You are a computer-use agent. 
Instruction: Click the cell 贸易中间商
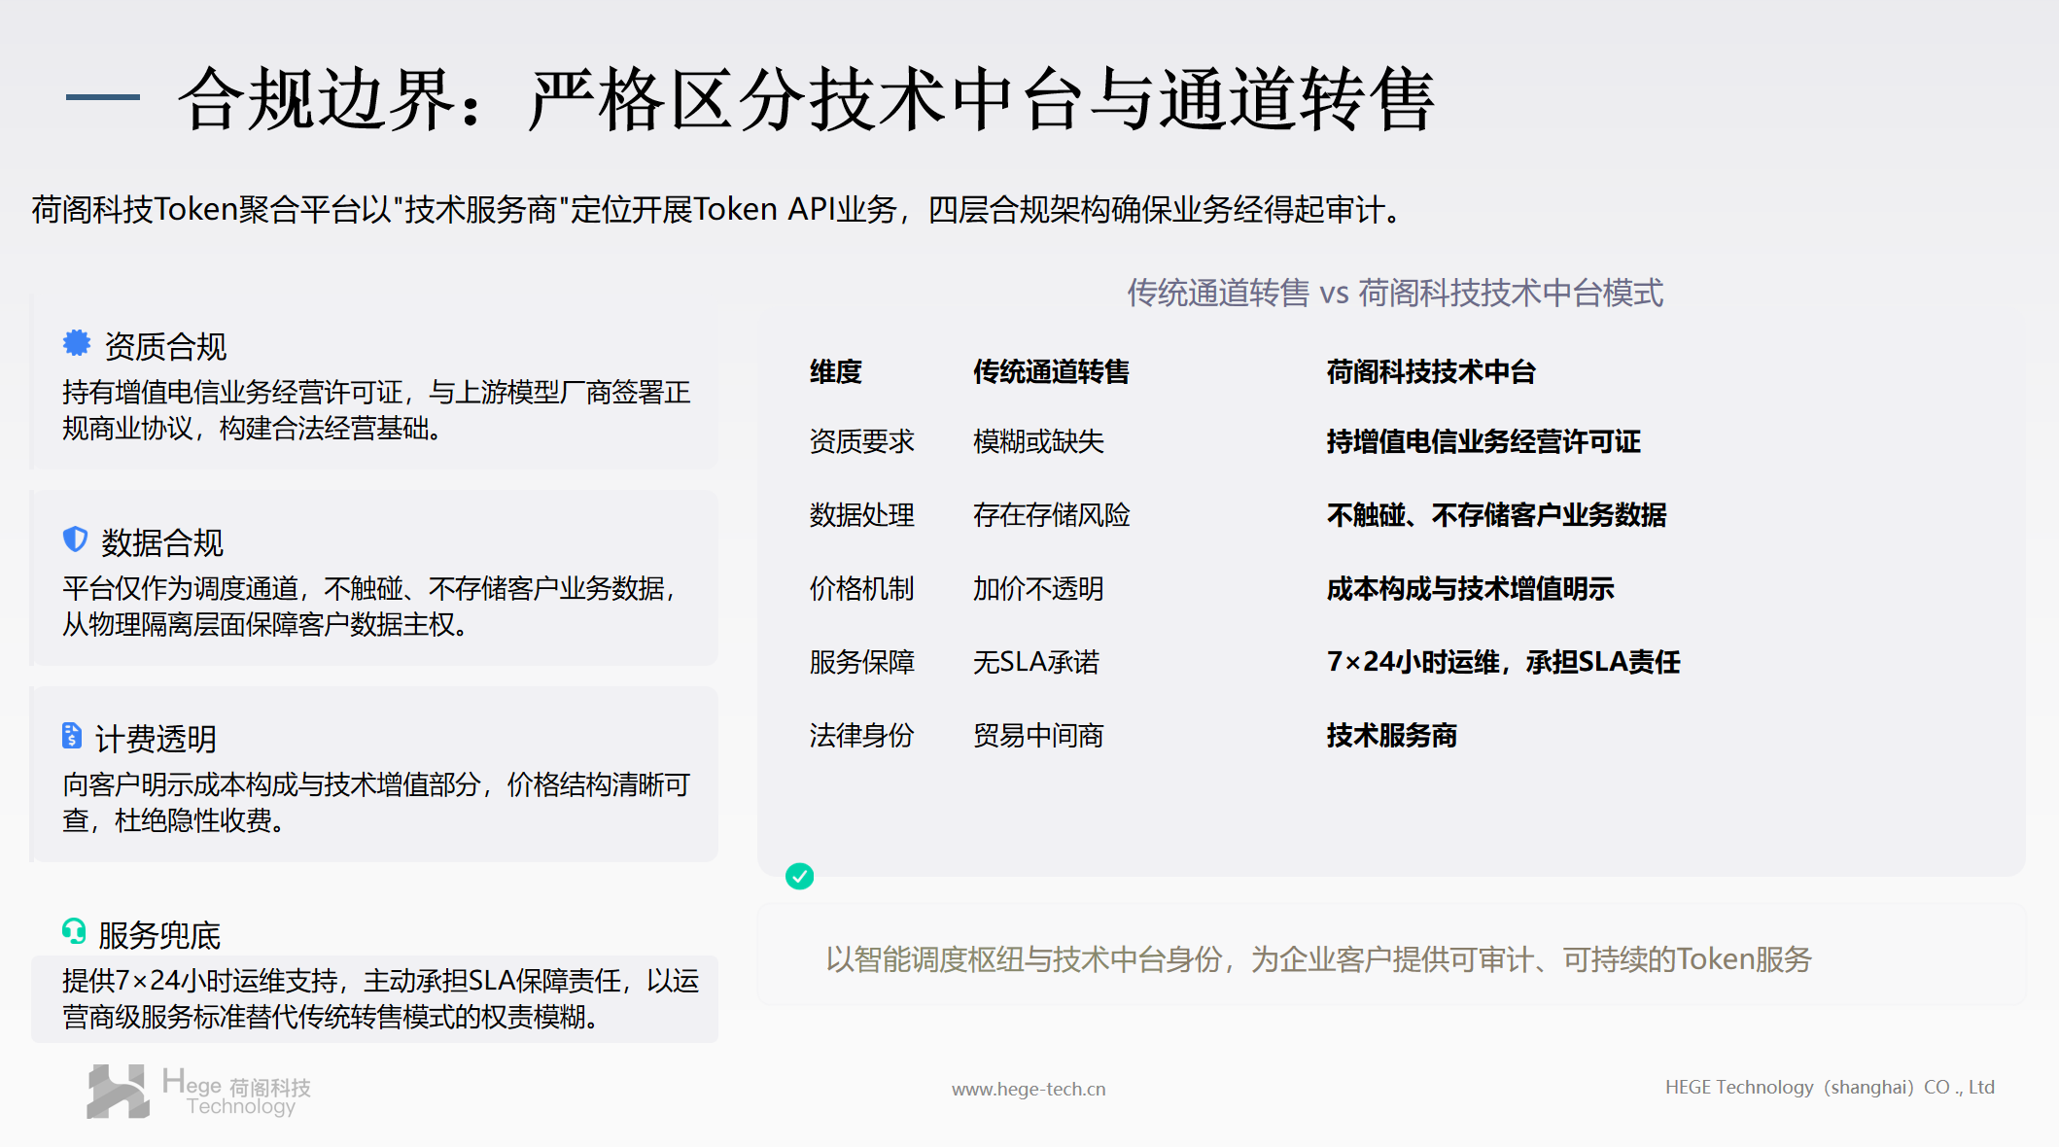click(1038, 736)
